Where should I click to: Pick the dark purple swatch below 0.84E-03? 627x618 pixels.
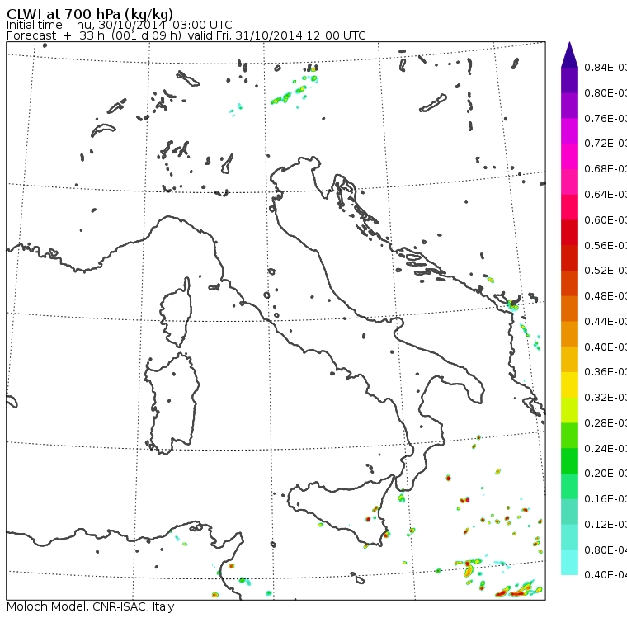point(569,80)
